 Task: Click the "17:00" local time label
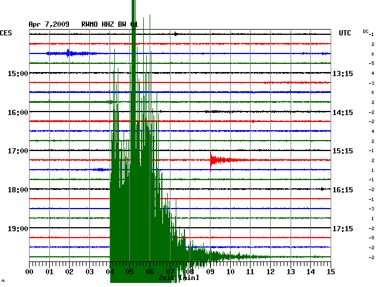click(x=18, y=151)
